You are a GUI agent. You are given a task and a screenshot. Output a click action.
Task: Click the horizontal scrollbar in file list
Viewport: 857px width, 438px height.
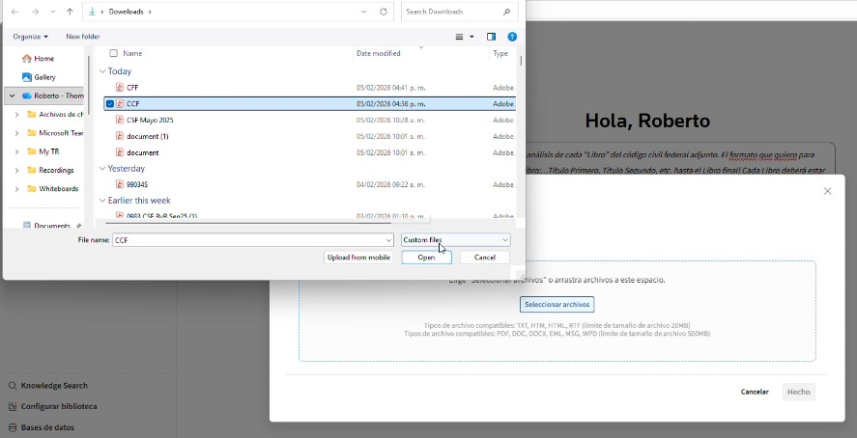click(248, 222)
